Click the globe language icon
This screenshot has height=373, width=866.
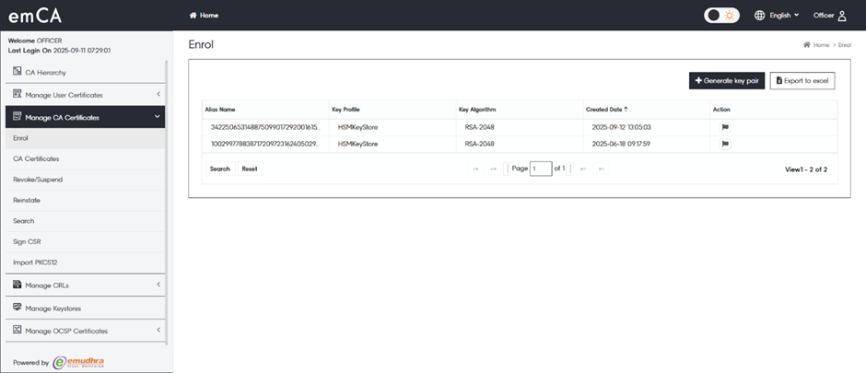[x=759, y=16]
